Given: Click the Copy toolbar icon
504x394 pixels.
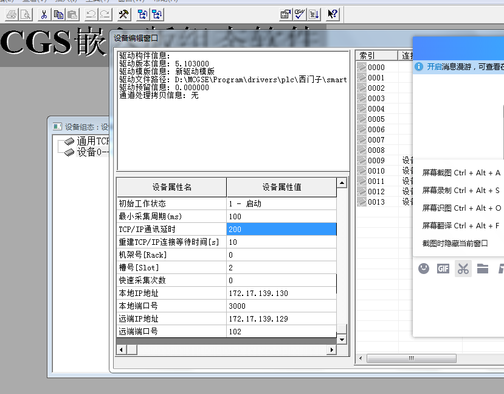Looking at the screenshot, I should [58, 14].
